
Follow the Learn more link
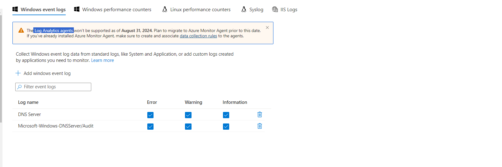102,60
